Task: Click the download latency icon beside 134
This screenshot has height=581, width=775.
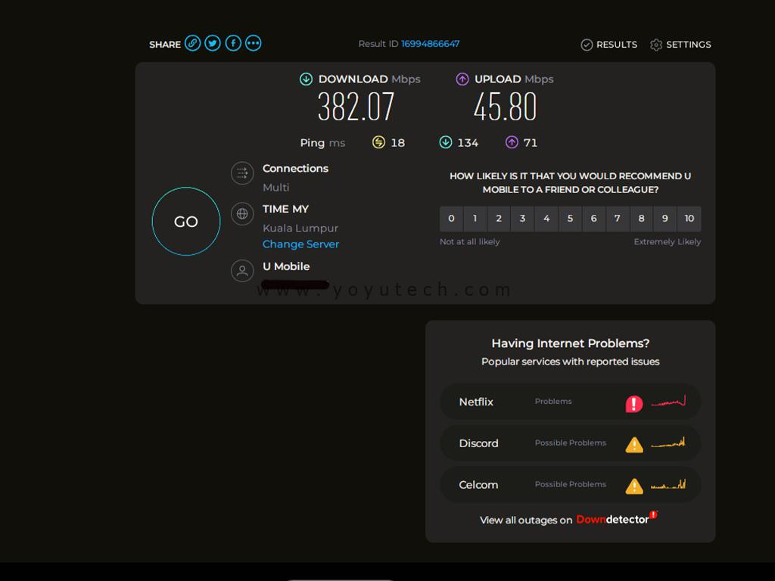Action: point(445,142)
